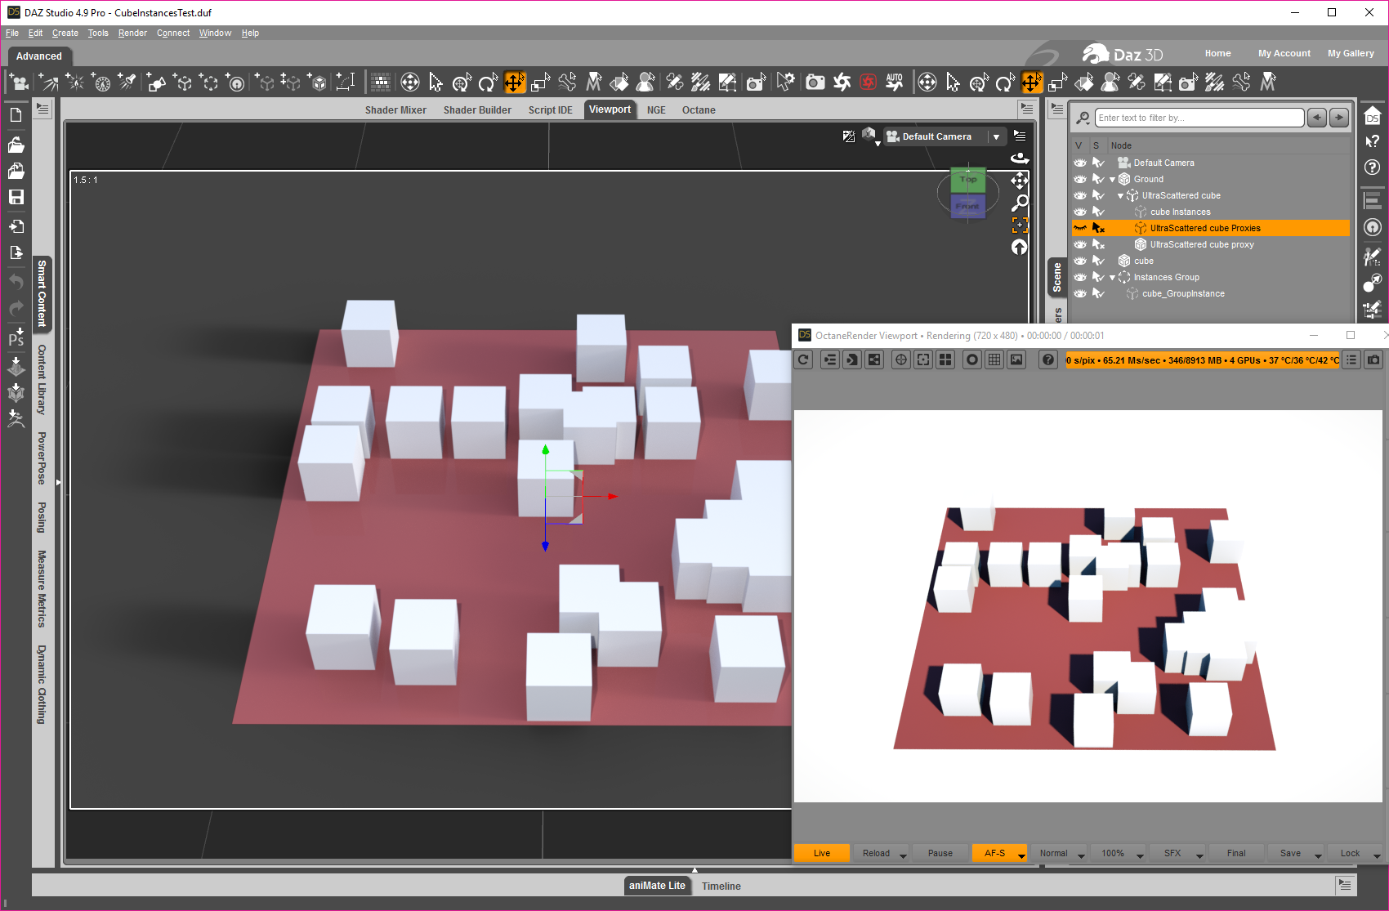
Task: Open the AF-S dropdown arrow in Octane
Action: 1021,855
